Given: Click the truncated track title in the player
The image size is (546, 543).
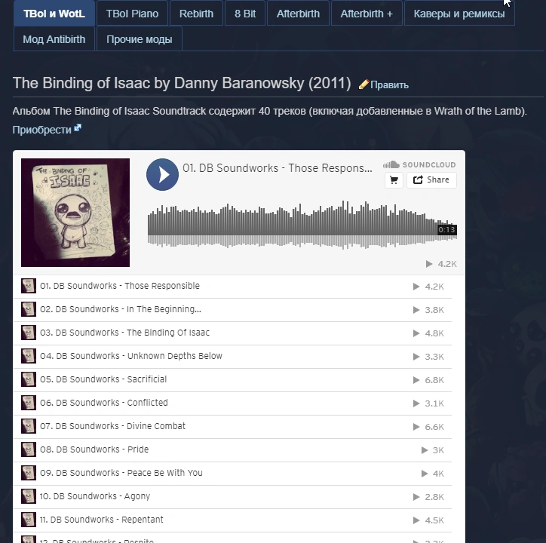Looking at the screenshot, I should 278,168.
